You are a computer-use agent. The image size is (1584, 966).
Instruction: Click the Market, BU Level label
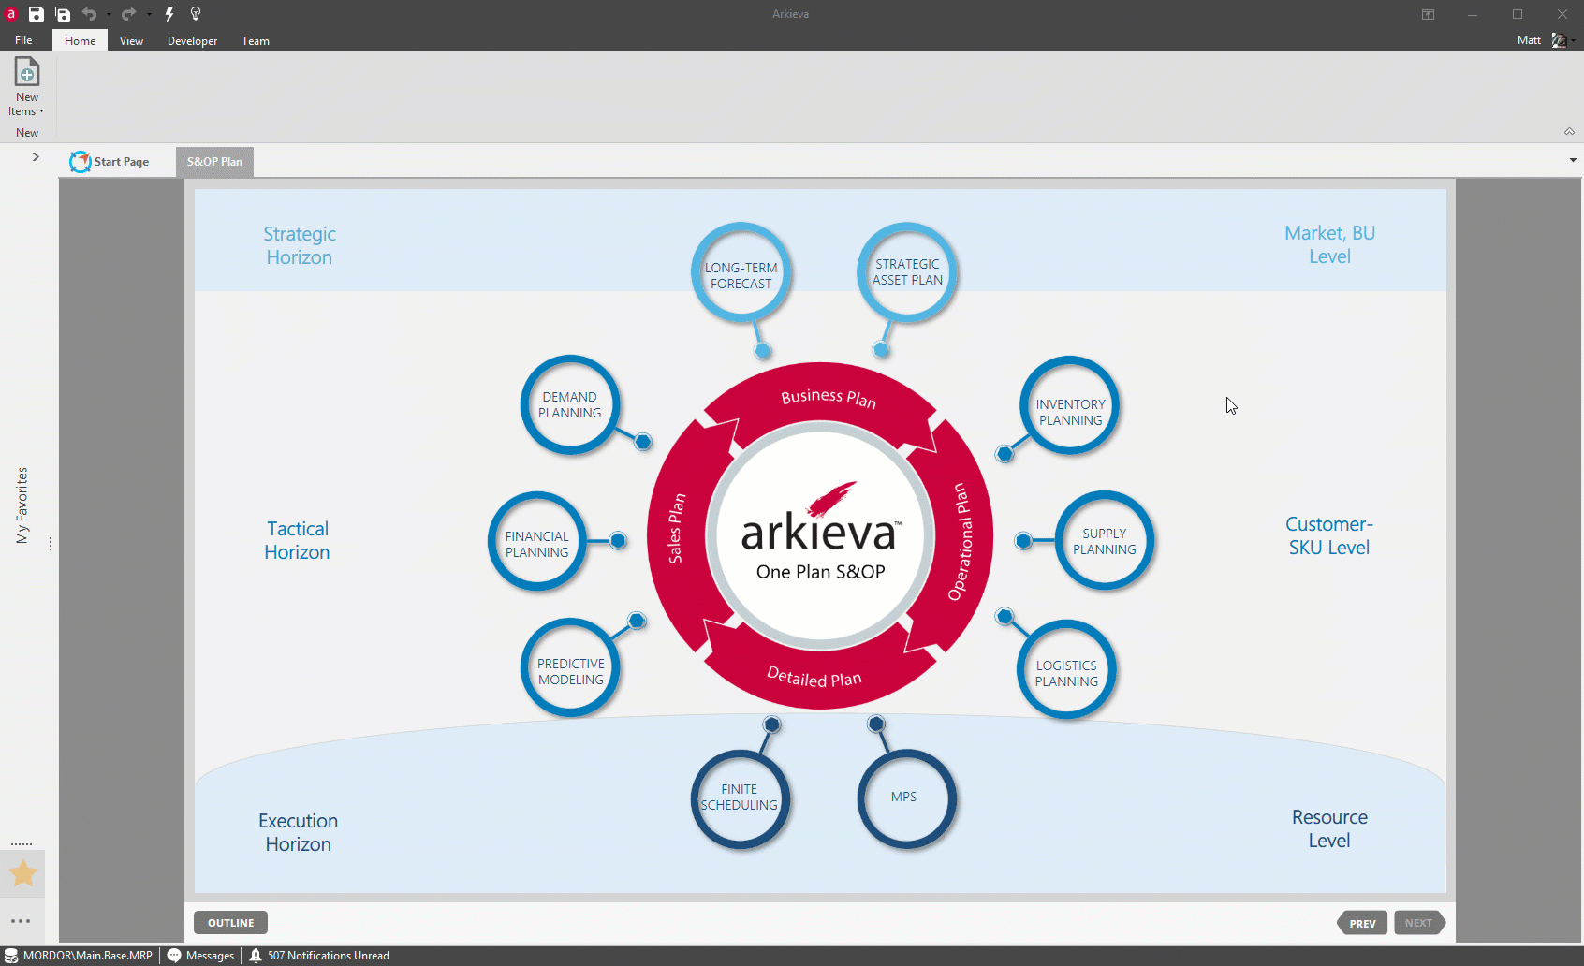pyautogui.click(x=1329, y=244)
